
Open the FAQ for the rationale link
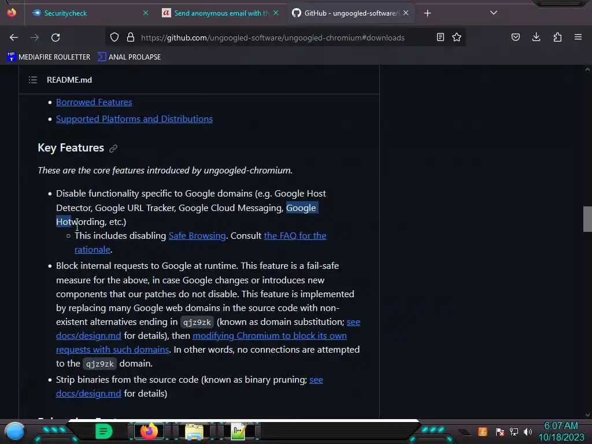click(x=295, y=236)
